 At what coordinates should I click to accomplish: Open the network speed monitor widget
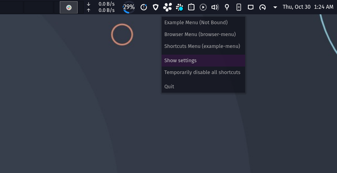[100, 7]
